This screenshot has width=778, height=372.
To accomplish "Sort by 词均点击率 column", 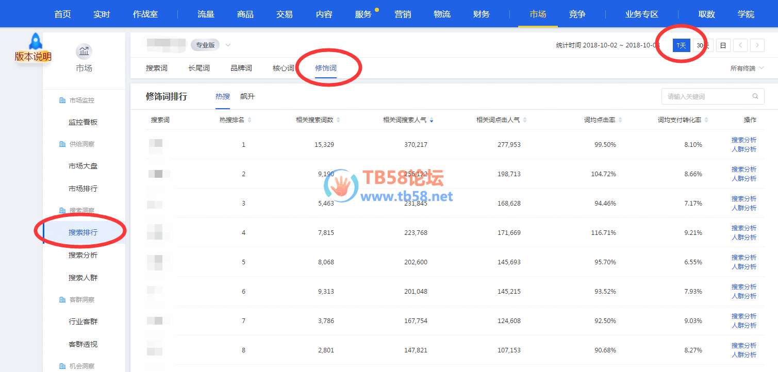I will 620,120.
